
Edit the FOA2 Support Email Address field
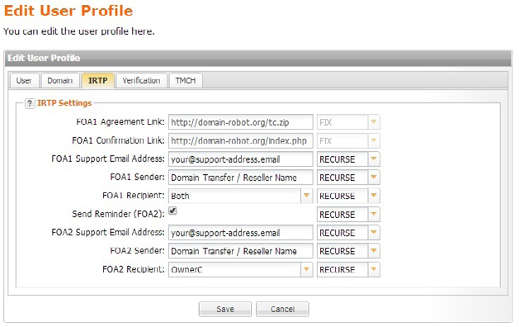tap(241, 233)
